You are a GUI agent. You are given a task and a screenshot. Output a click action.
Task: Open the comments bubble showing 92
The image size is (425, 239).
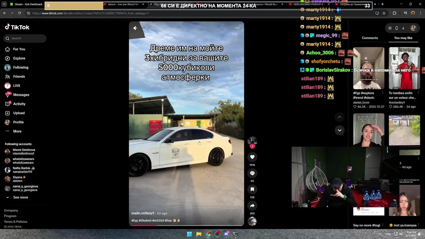click(x=252, y=173)
